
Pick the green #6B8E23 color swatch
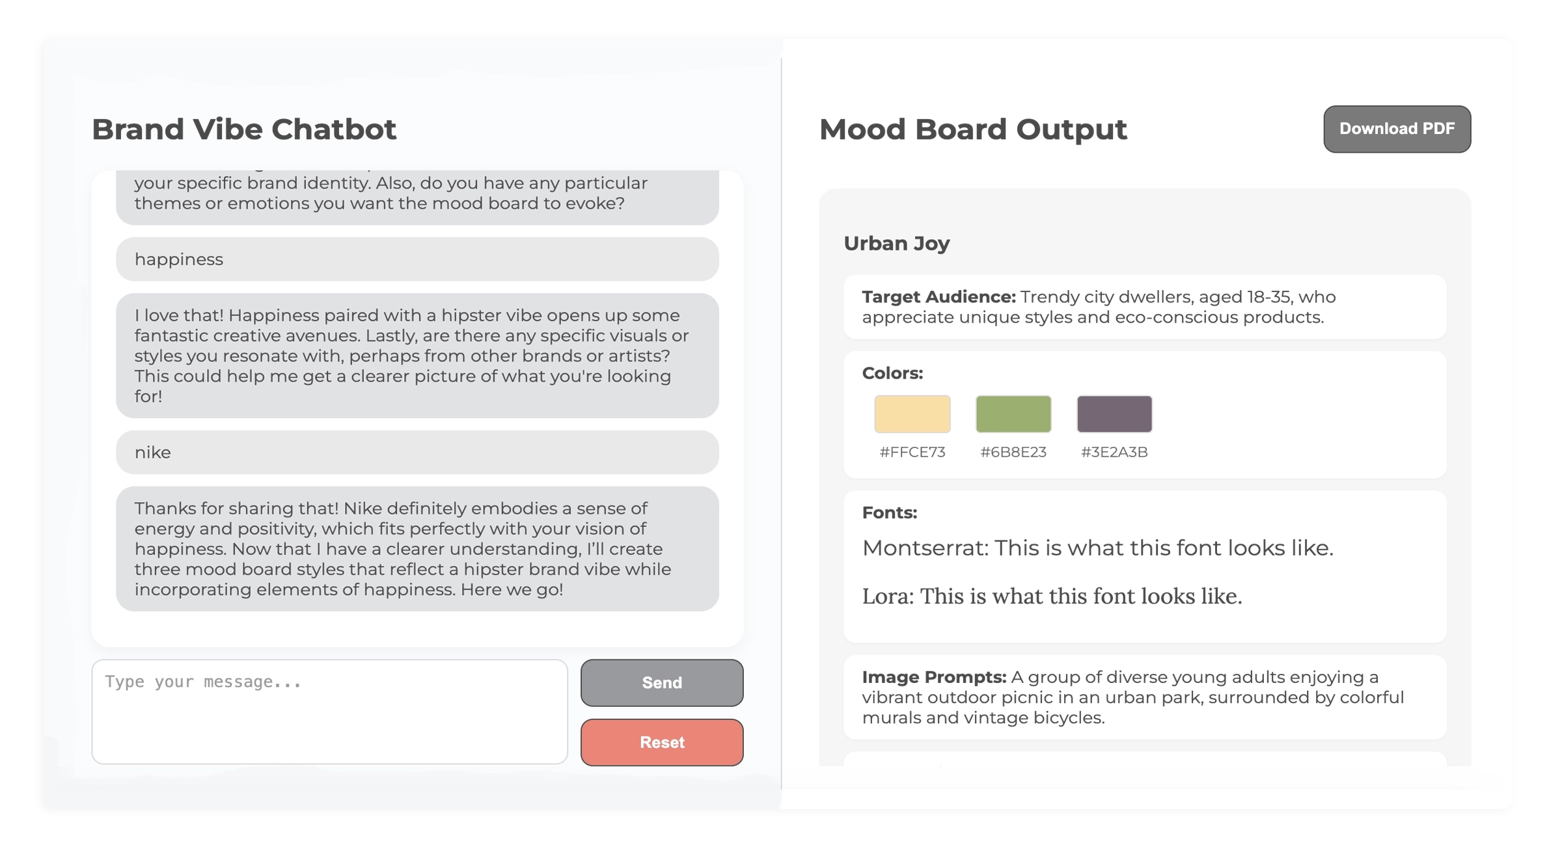pyautogui.click(x=1013, y=414)
